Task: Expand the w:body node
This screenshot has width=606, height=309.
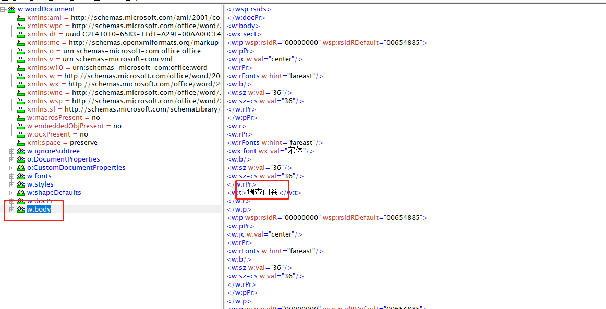Action: pyautogui.click(x=11, y=209)
